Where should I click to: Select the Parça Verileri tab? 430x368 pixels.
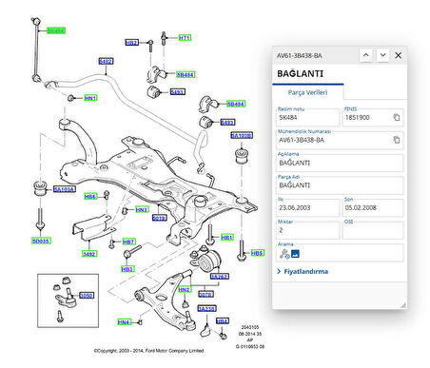coord(307,92)
